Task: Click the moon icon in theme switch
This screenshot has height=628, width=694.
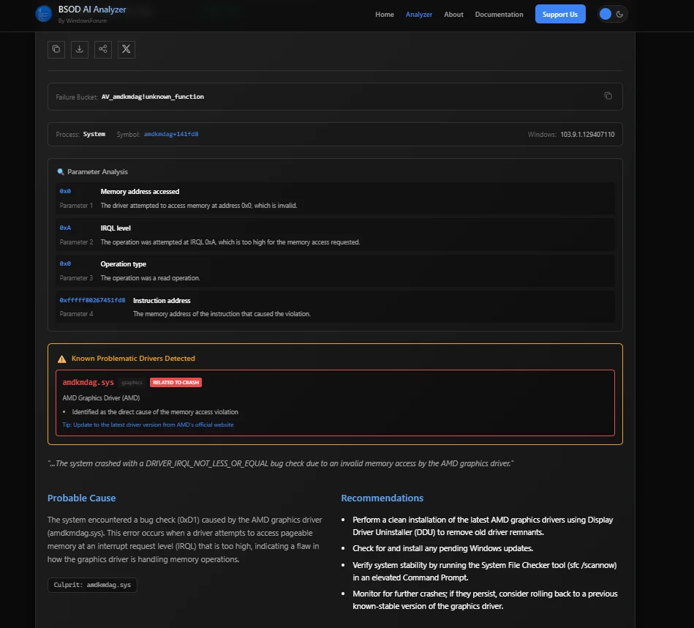Action: coord(619,14)
